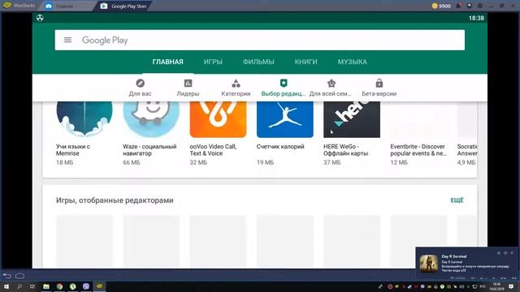520x292 pixels.
Task: Click the taskbar clock and date
Action: (x=496, y=286)
